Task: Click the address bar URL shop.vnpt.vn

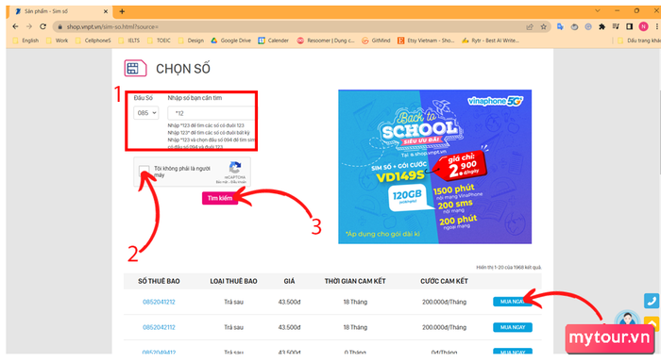Action: pos(112,27)
